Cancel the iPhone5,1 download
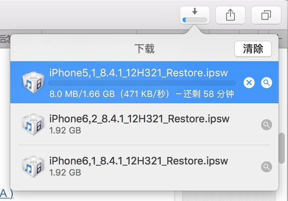This screenshot has width=288, height=201. (249, 83)
